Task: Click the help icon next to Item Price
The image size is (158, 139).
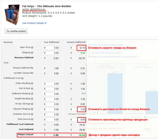Action: coord(32,47)
